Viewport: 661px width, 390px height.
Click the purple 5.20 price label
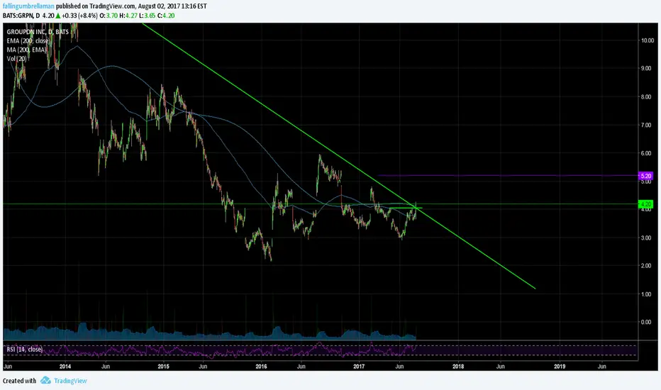point(645,176)
